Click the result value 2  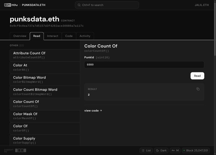tap(89, 95)
